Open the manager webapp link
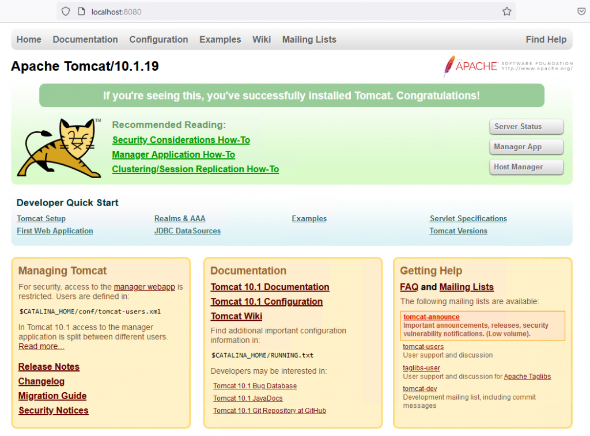590x436 pixels. coord(145,287)
